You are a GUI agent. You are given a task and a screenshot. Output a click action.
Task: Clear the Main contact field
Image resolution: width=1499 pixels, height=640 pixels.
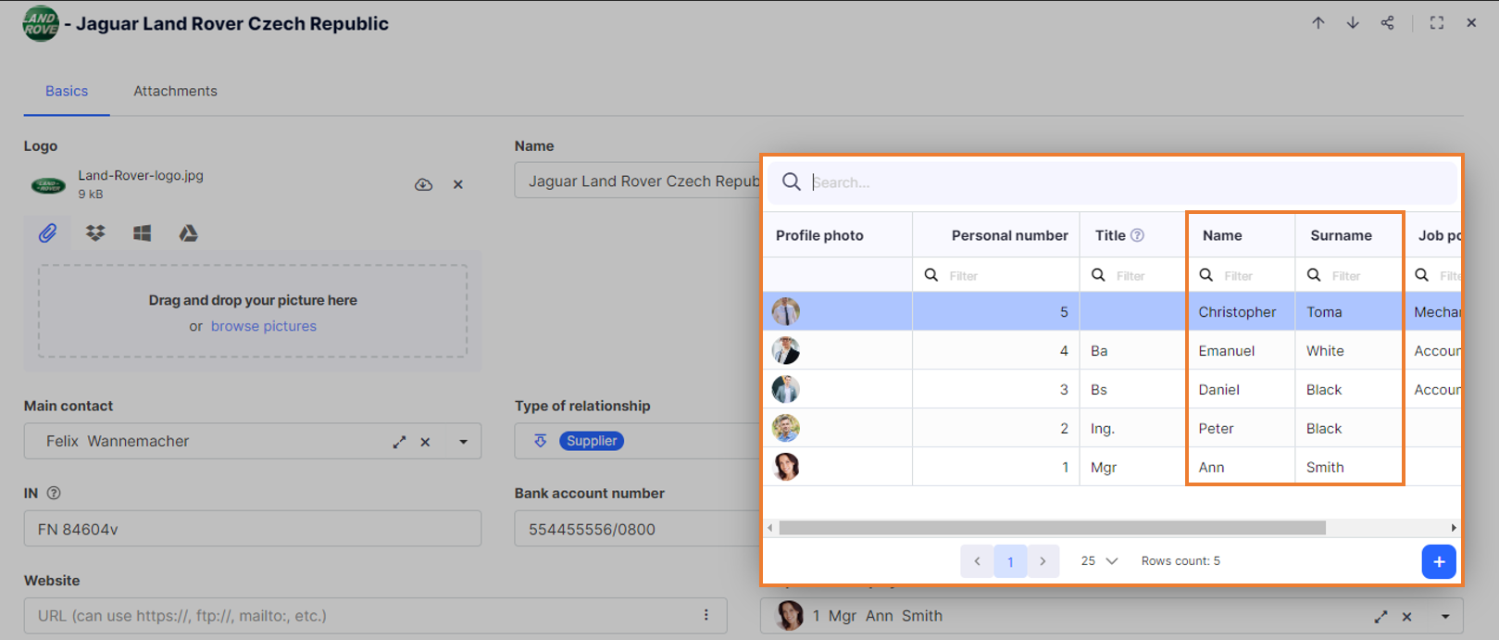[x=425, y=442]
